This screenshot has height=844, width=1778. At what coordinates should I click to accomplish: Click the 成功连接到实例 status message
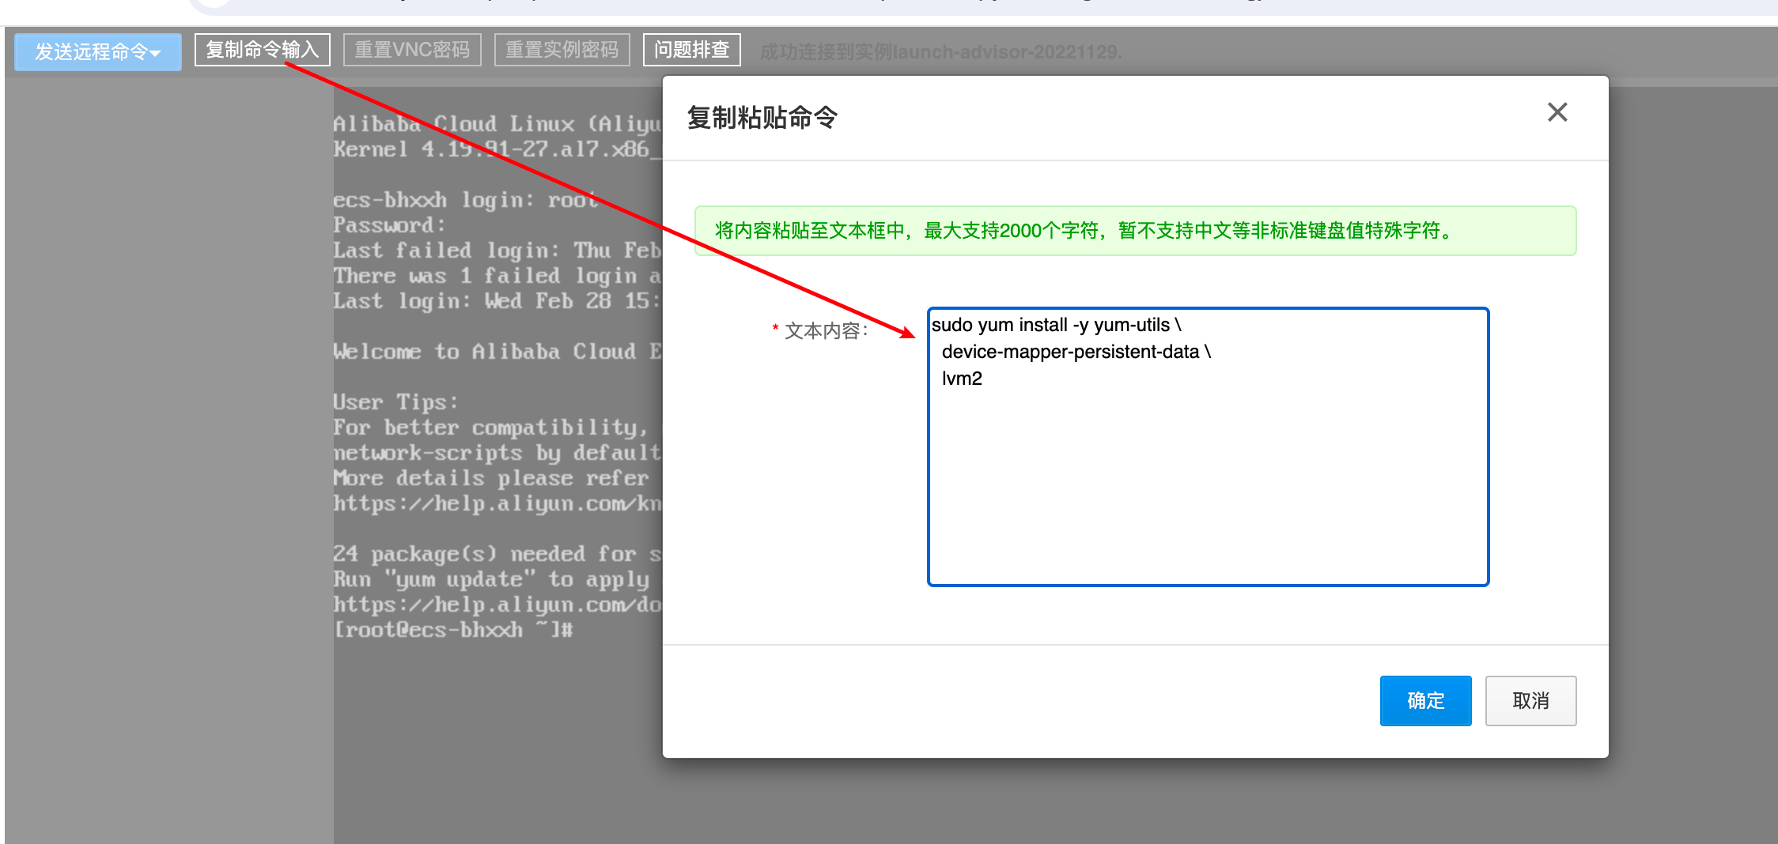tap(940, 52)
